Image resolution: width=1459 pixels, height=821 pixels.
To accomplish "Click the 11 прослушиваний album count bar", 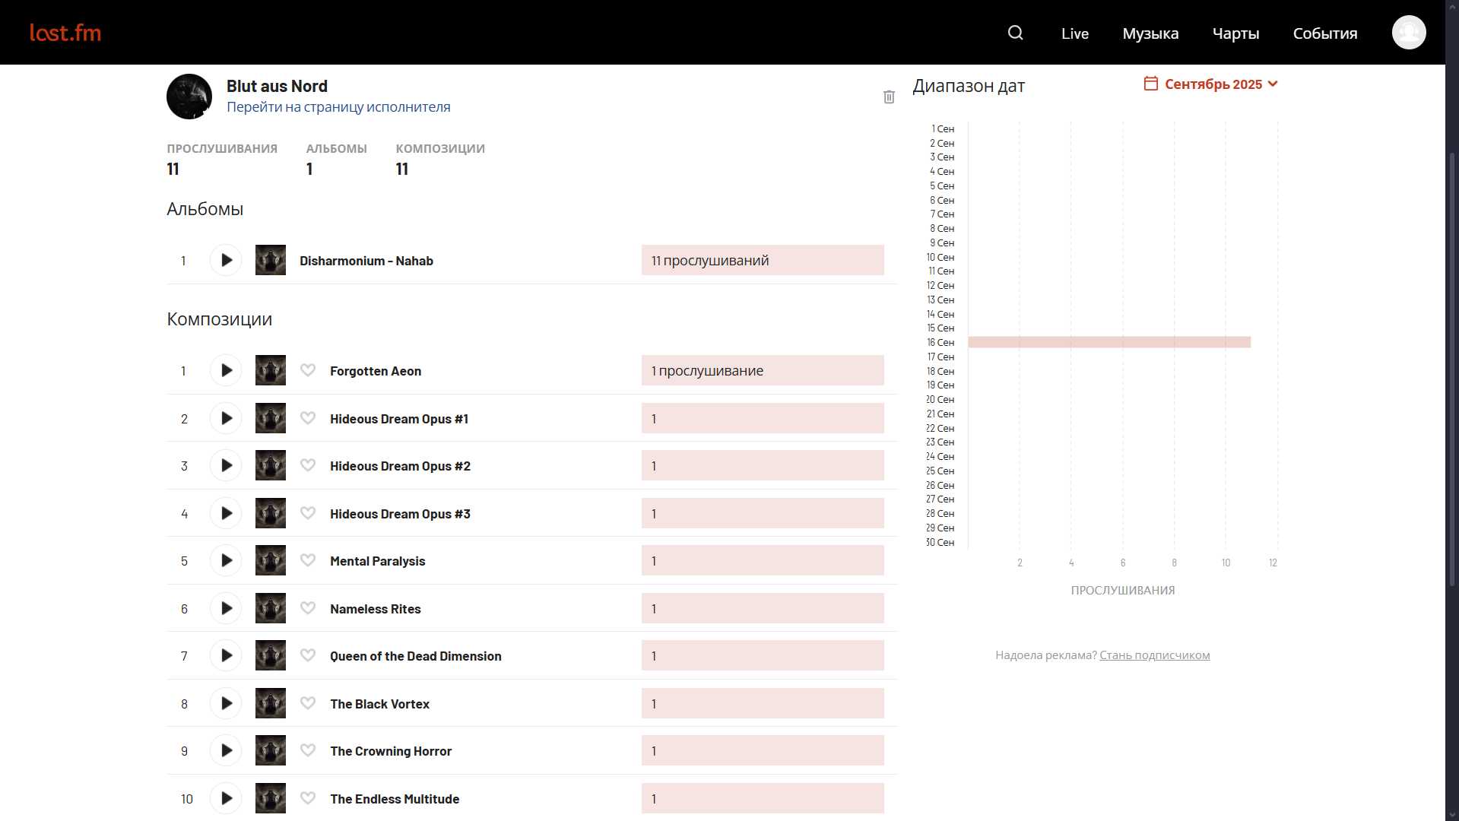I will pos(763,260).
